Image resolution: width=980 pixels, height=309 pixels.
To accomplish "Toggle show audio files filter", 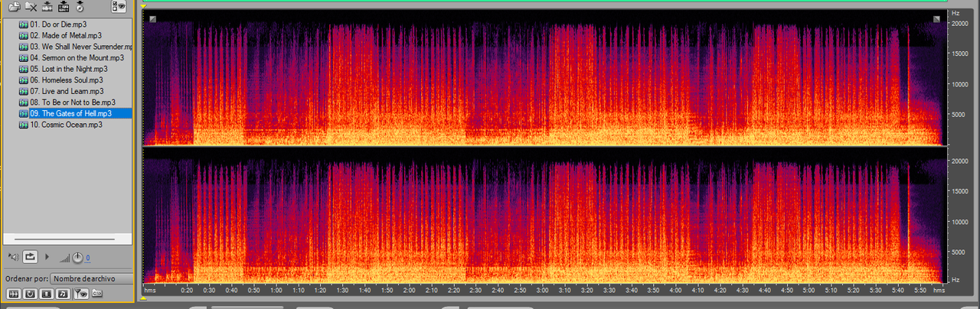I will pyautogui.click(x=13, y=294).
